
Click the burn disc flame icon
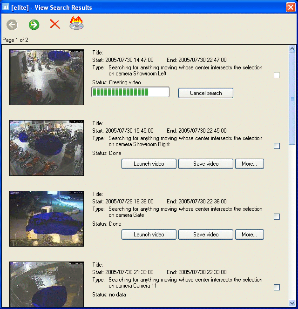point(76,23)
